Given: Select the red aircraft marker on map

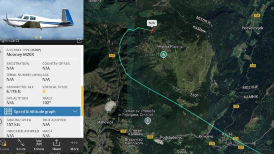Looking at the screenshot, I should (x=152, y=31).
